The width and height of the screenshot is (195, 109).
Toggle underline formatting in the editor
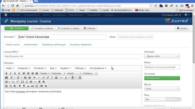click(15, 73)
